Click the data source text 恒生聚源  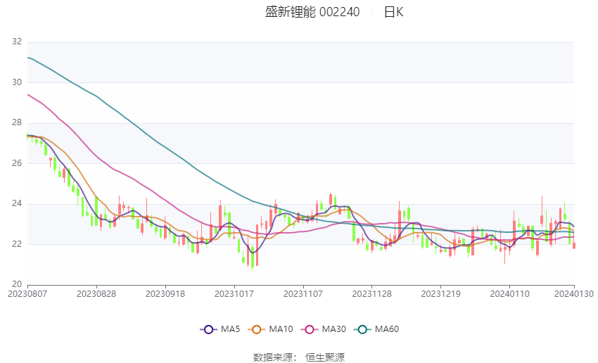[x=325, y=357]
